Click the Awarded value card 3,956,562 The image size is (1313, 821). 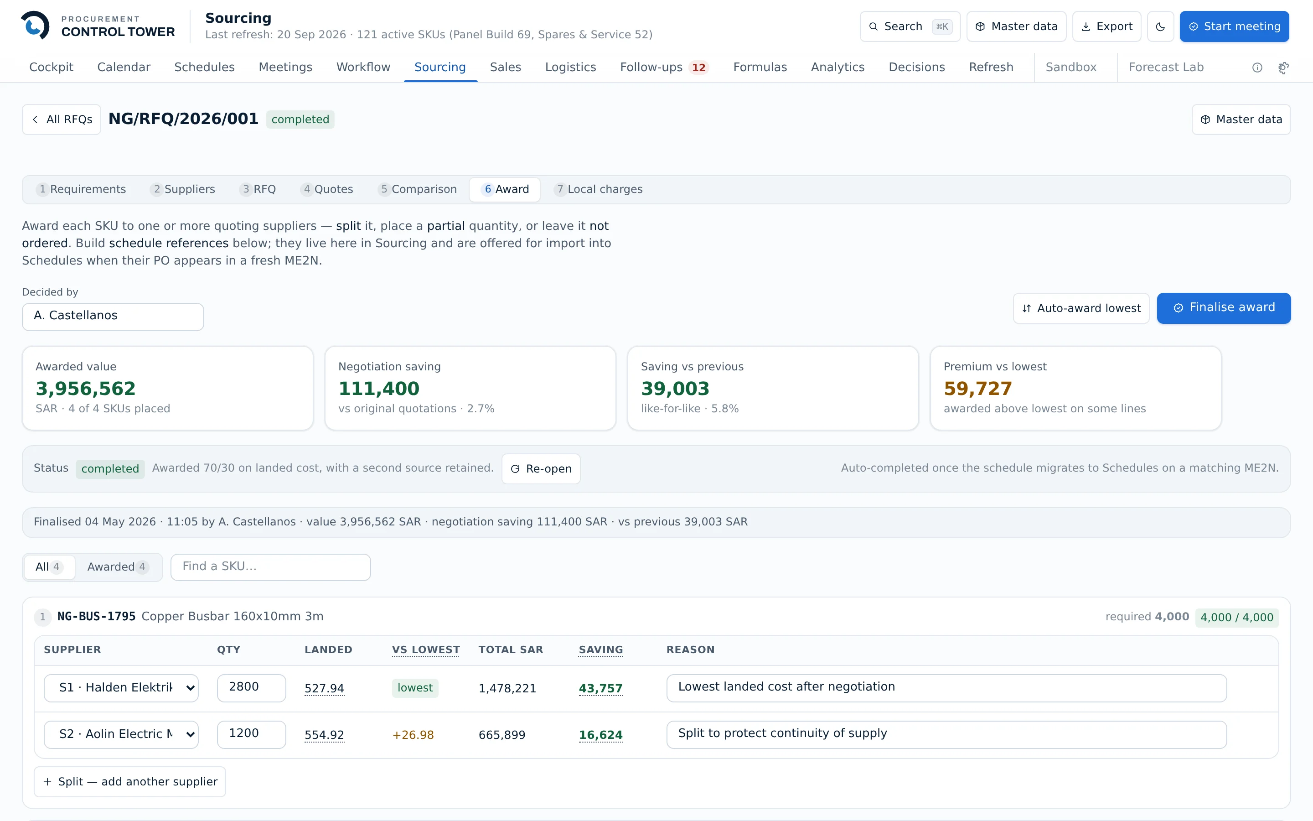(x=168, y=388)
